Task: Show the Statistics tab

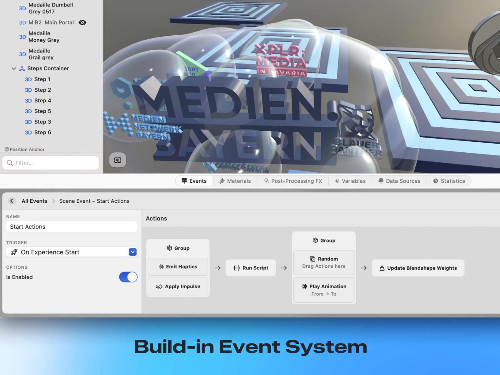Action: point(449,181)
